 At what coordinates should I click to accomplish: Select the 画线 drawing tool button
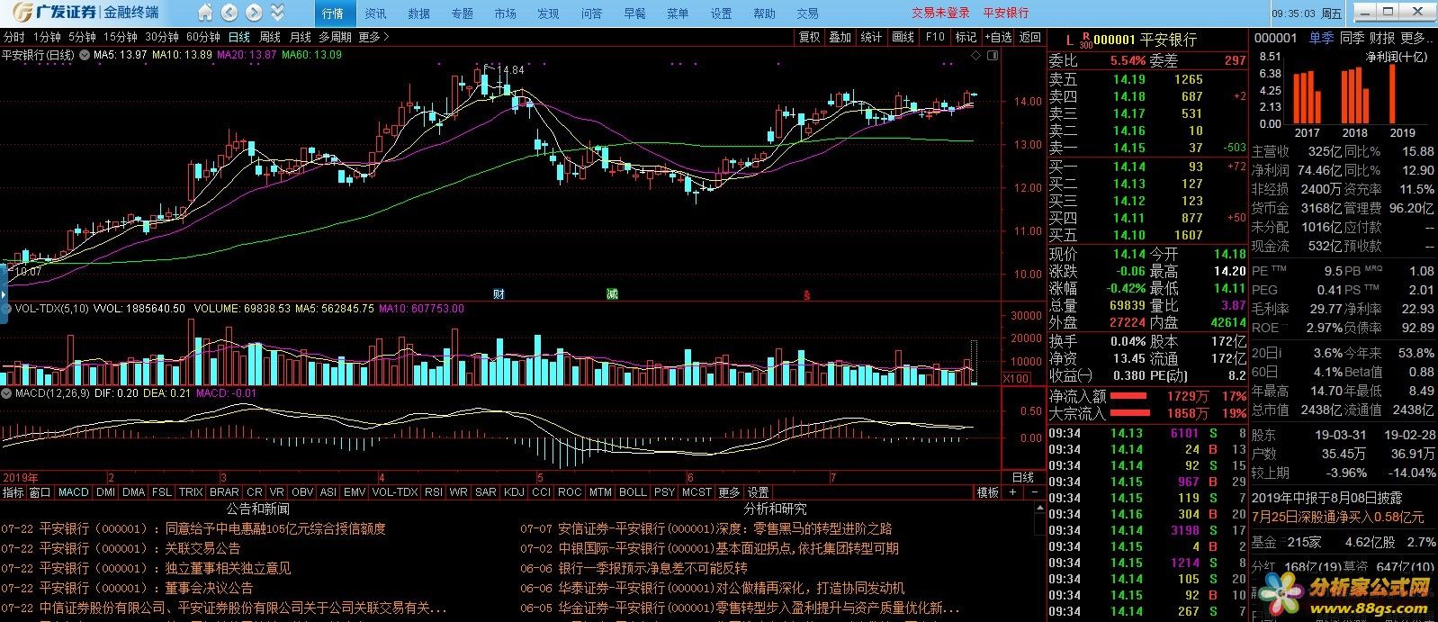pyautogui.click(x=903, y=37)
